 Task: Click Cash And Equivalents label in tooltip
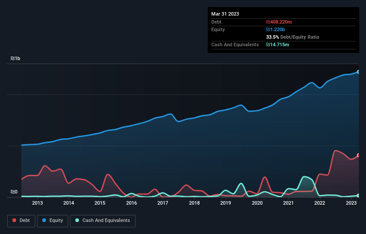235,44
